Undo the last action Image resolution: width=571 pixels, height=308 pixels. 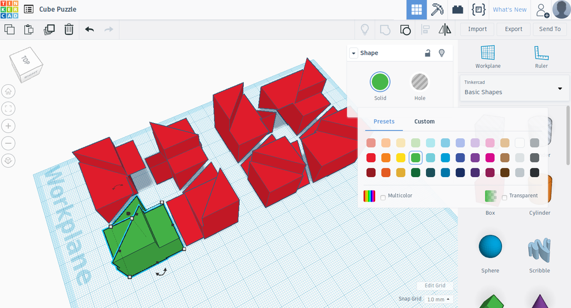tap(89, 29)
